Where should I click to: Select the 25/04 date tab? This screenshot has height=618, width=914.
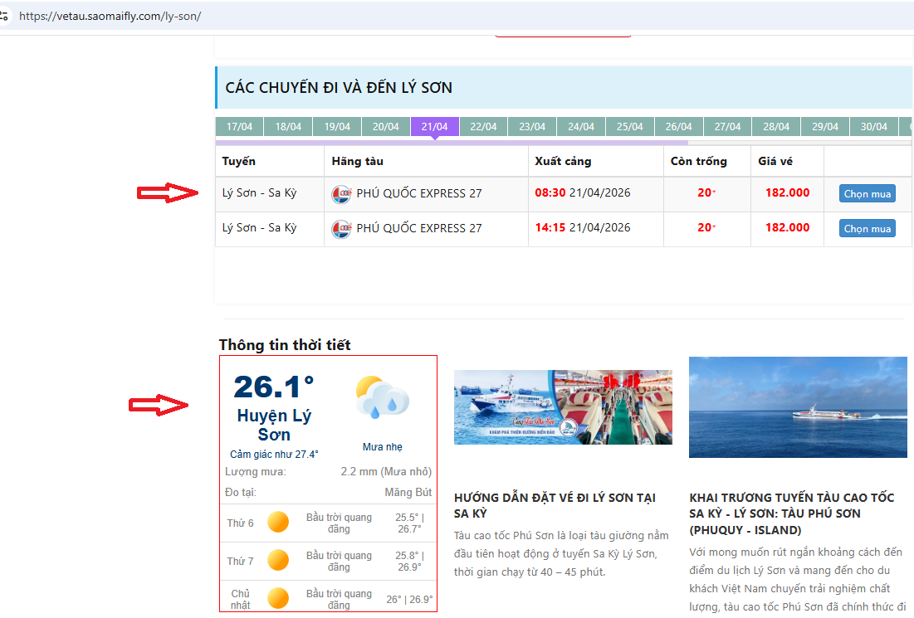click(x=630, y=126)
